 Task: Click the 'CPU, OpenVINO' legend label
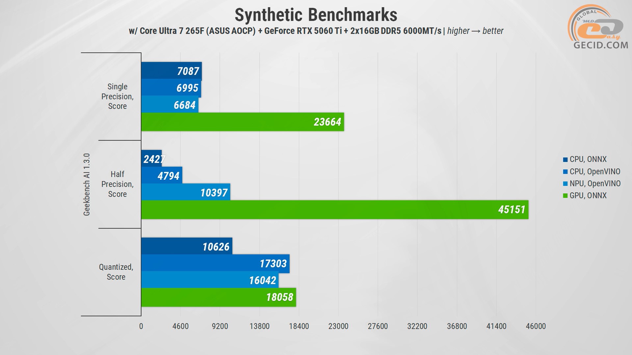[x=595, y=172]
